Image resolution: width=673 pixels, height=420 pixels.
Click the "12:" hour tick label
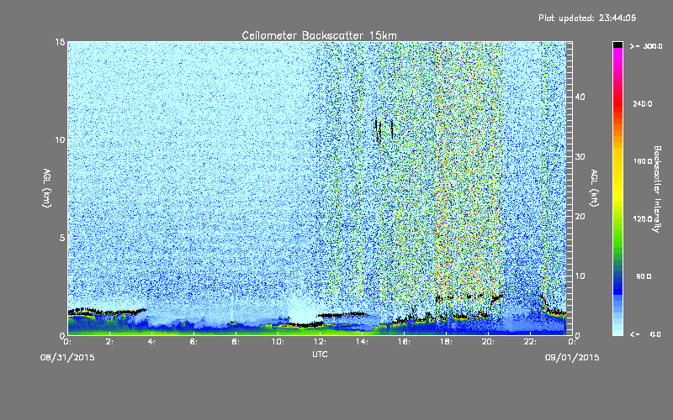click(320, 342)
